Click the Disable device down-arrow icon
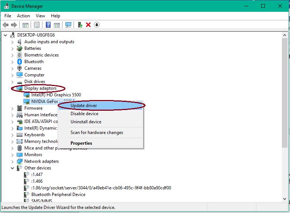The image size is (290, 213). [x=97, y=25]
